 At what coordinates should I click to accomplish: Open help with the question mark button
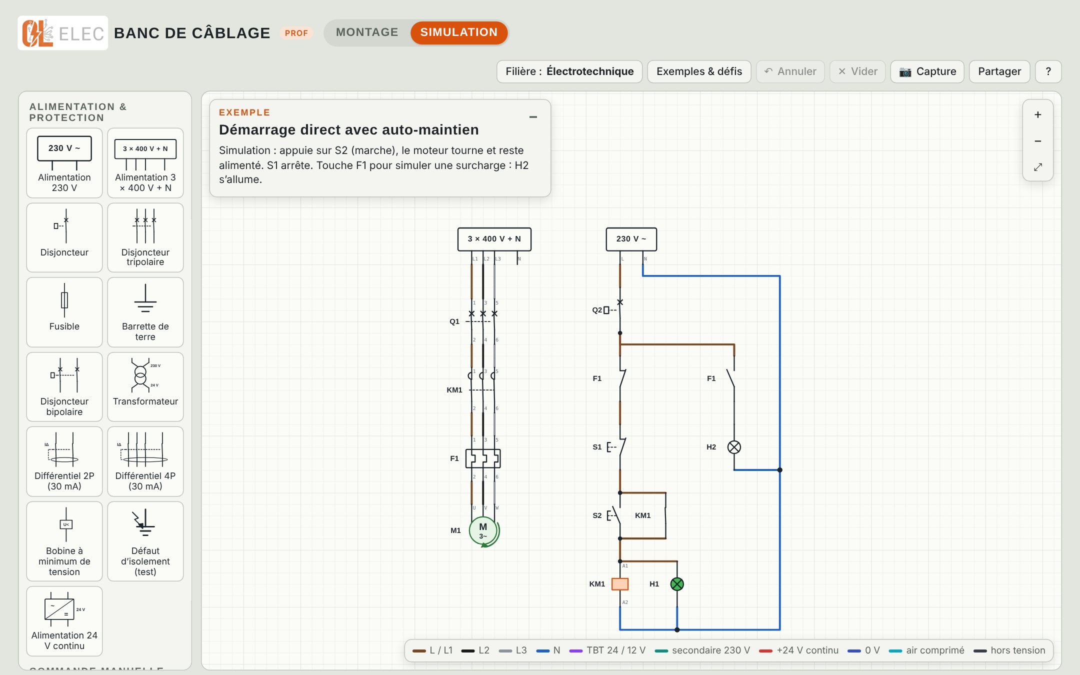coord(1048,71)
